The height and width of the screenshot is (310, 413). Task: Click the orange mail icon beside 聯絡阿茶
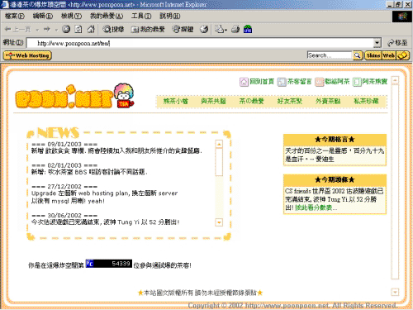point(320,82)
